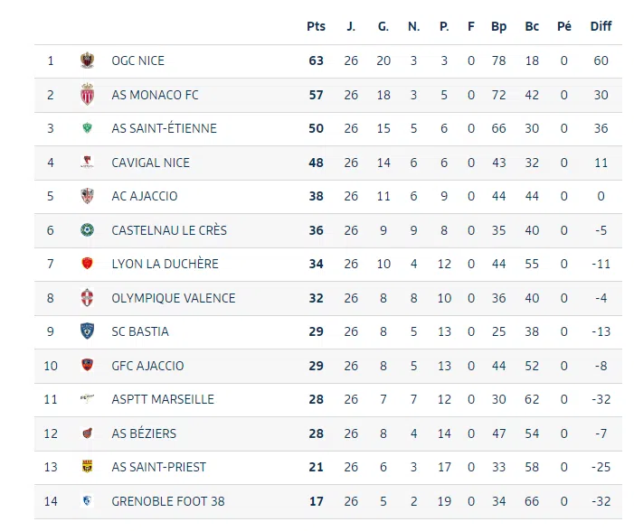Click the AC Ajaccio club crest
634x531 pixels.
87,196
